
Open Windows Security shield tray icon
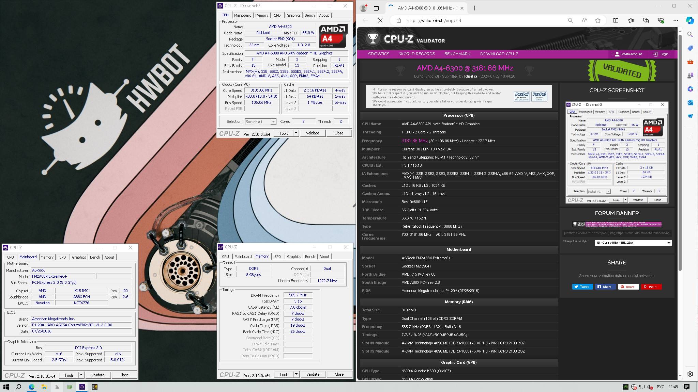[x=634, y=387]
